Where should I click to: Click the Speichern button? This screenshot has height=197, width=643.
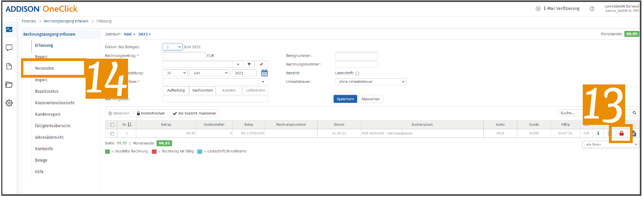(x=345, y=99)
